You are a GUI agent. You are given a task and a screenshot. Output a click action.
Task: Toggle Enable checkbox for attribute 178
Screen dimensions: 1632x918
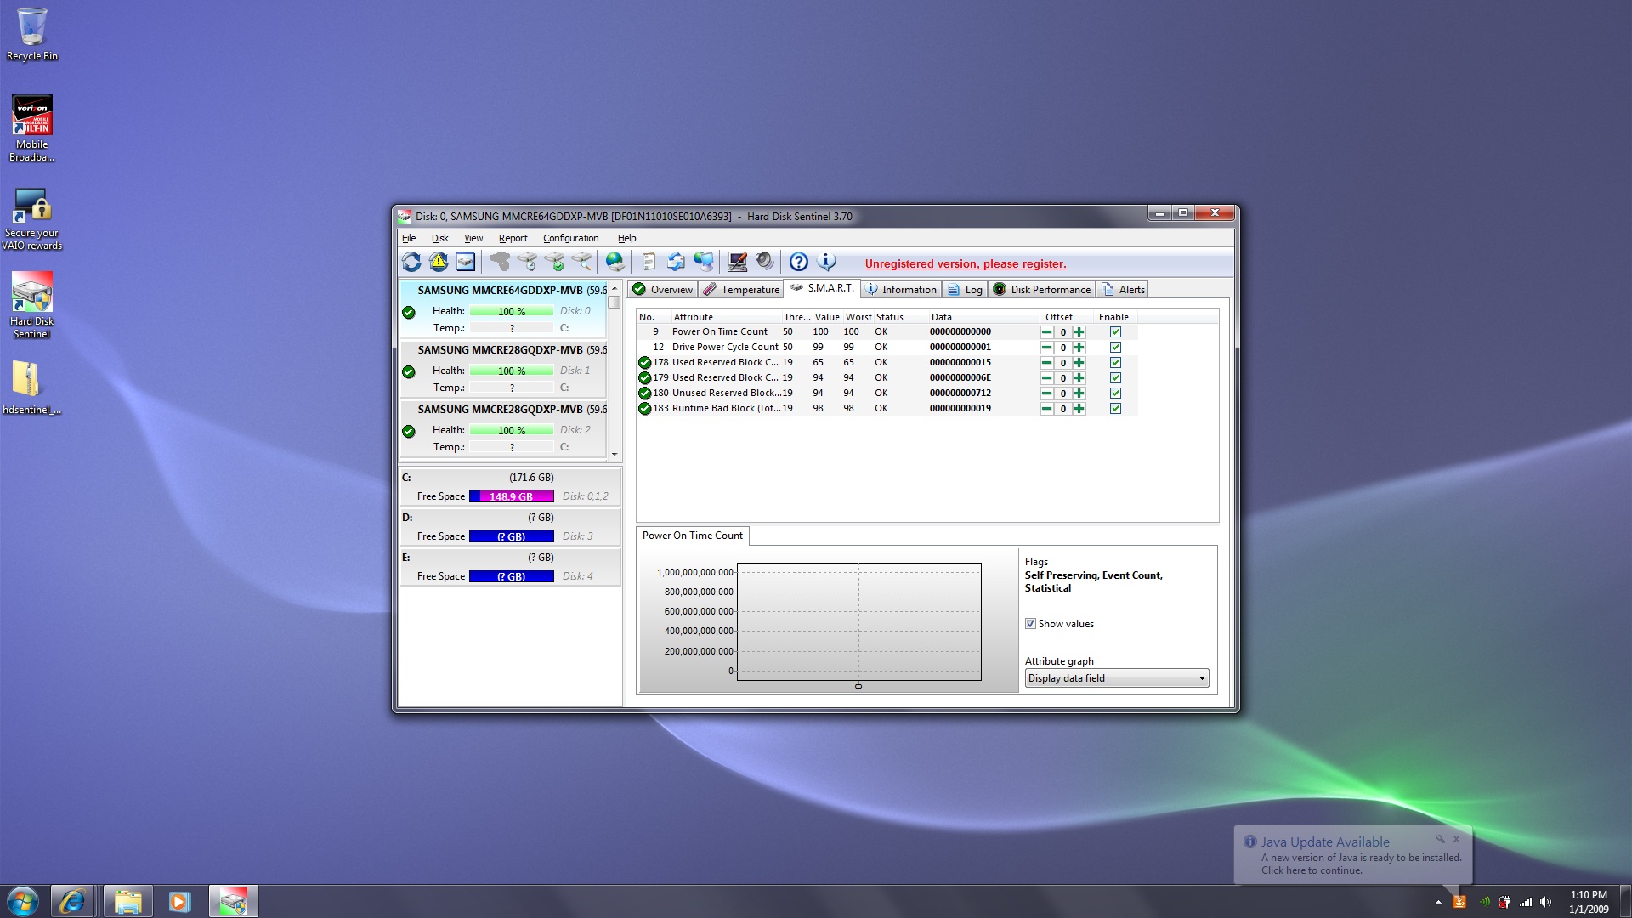click(1115, 363)
